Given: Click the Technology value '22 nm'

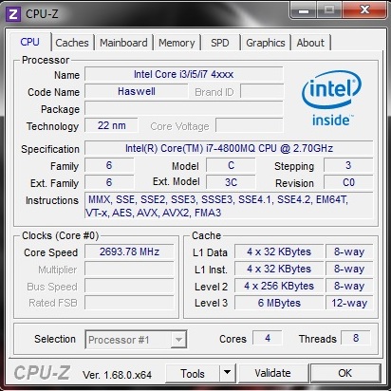Looking at the screenshot, I should click(111, 125).
